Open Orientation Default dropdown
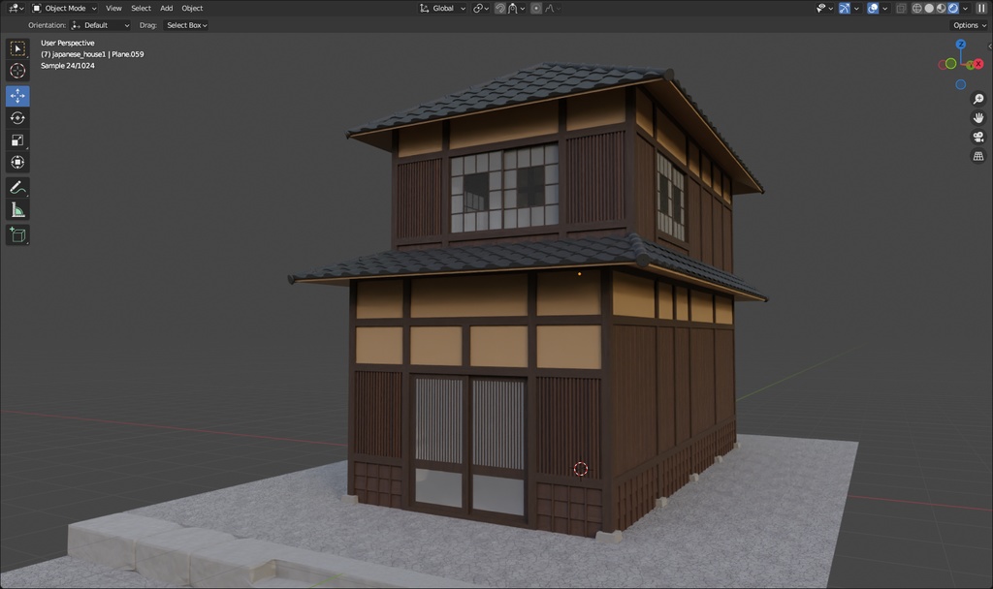Image resolution: width=993 pixels, height=589 pixels. coord(101,25)
